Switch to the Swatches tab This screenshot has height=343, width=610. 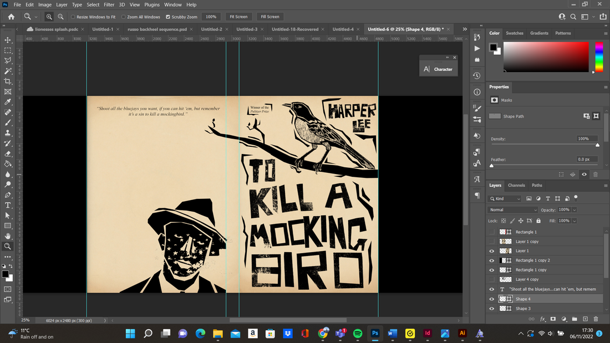click(x=514, y=33)
